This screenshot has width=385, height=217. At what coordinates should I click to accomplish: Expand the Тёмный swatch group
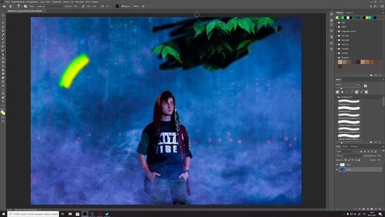(337, 49)
